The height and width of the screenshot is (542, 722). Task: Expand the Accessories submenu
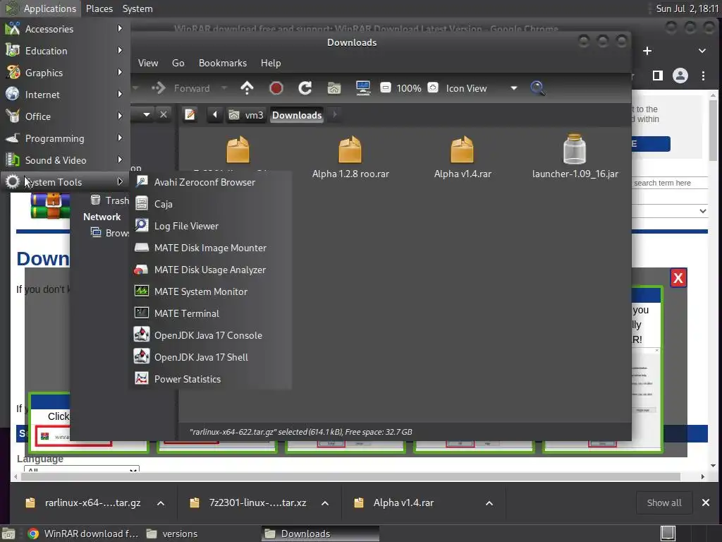(65, 28)
